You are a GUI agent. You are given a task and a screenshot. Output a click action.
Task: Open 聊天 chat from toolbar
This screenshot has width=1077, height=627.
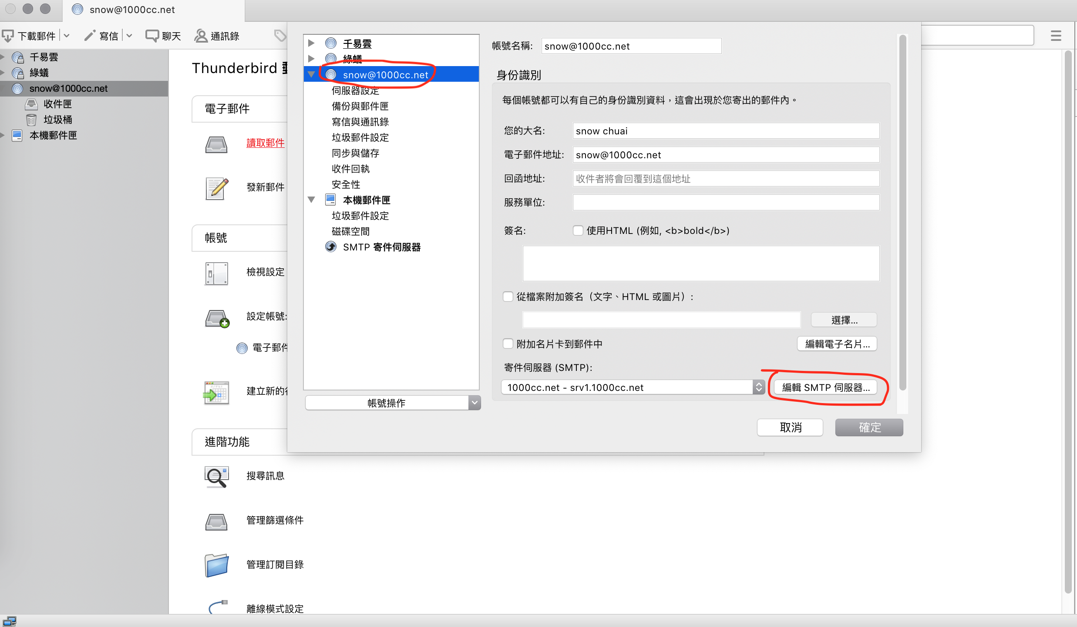click(163, 36)
